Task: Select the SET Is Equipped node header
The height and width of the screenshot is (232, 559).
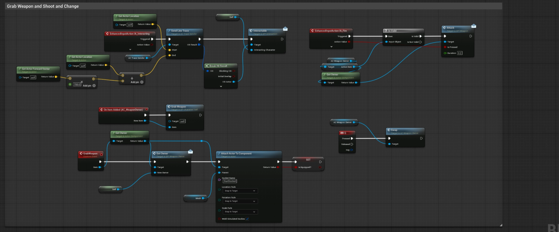Action: [308, 160]
